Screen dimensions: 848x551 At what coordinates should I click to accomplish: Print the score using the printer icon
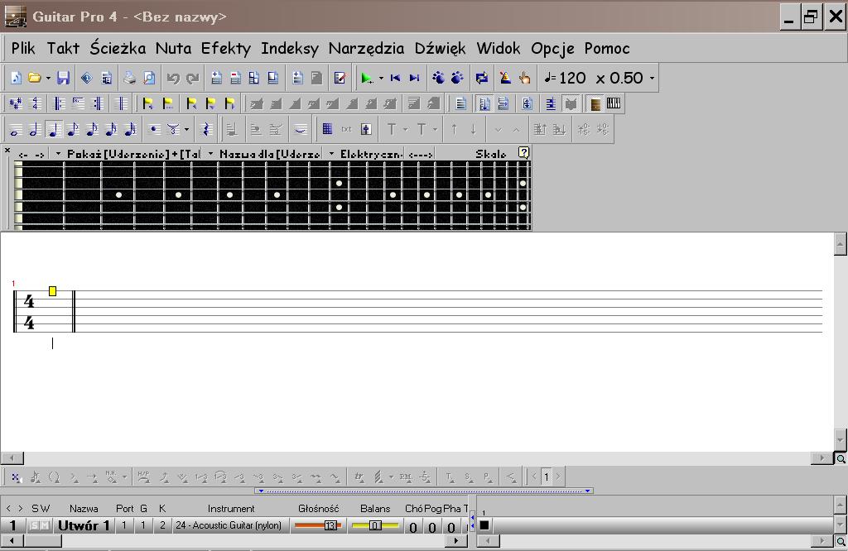point(128,79)
